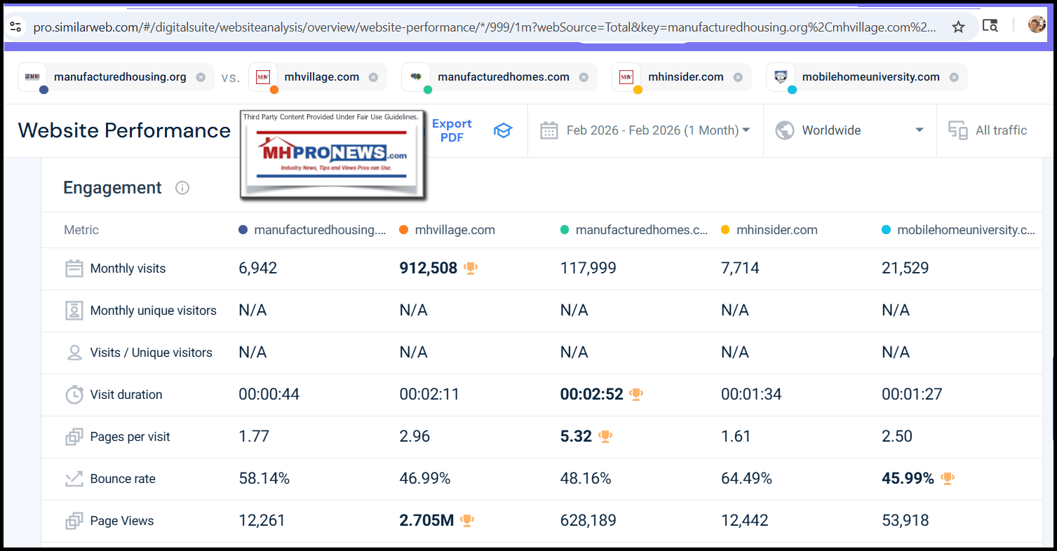Click the clock icon on the Visit duration row
Image resolution: width=1057 pixels, height=551 pixels.
pos(74,394)
